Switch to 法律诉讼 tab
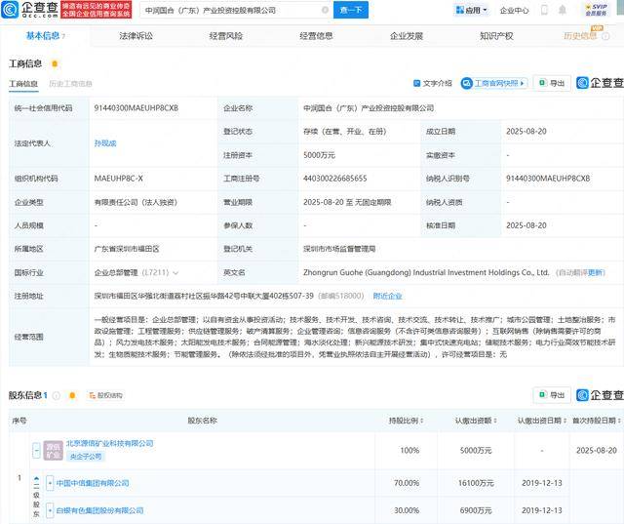The image size is (624, 524). point(136,36)
